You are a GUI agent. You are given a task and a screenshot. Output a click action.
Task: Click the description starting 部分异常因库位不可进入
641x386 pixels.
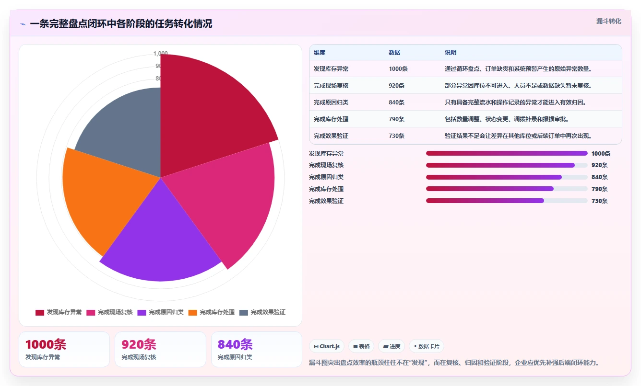coord(518,86)
